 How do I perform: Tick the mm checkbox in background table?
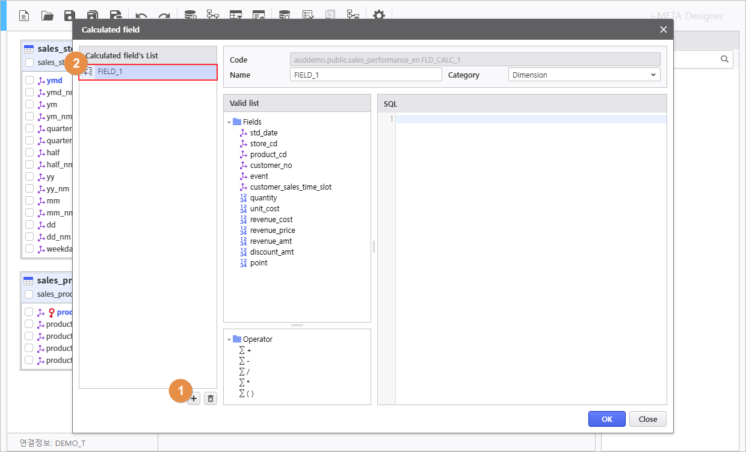coord(29,200)
